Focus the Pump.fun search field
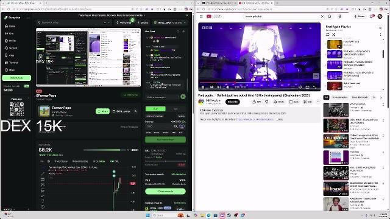This screenshot has height=219, width=390. (x=74, y=23)
